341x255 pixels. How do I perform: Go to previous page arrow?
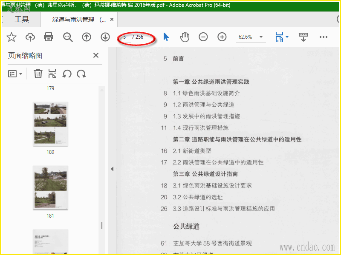[87, 37]
